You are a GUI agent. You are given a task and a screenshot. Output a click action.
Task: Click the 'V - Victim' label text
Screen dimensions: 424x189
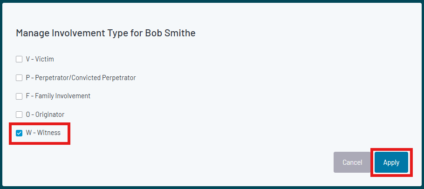40,59
